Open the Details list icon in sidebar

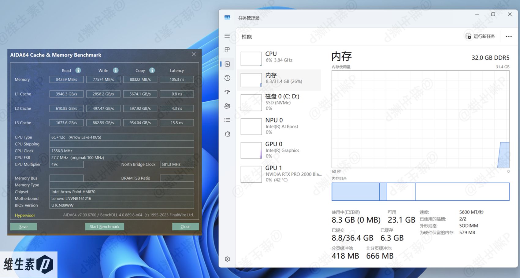coord(227,120)
